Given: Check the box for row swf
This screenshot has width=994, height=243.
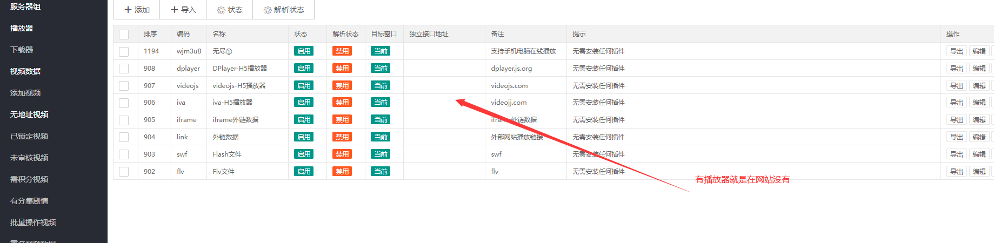Looking at the screenshot, I should click(x=124, y=154).
